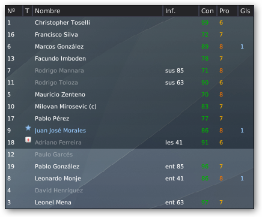The image size is (262, 217).
Task: Select the Pablo González row
Action: tap(129, 167)
